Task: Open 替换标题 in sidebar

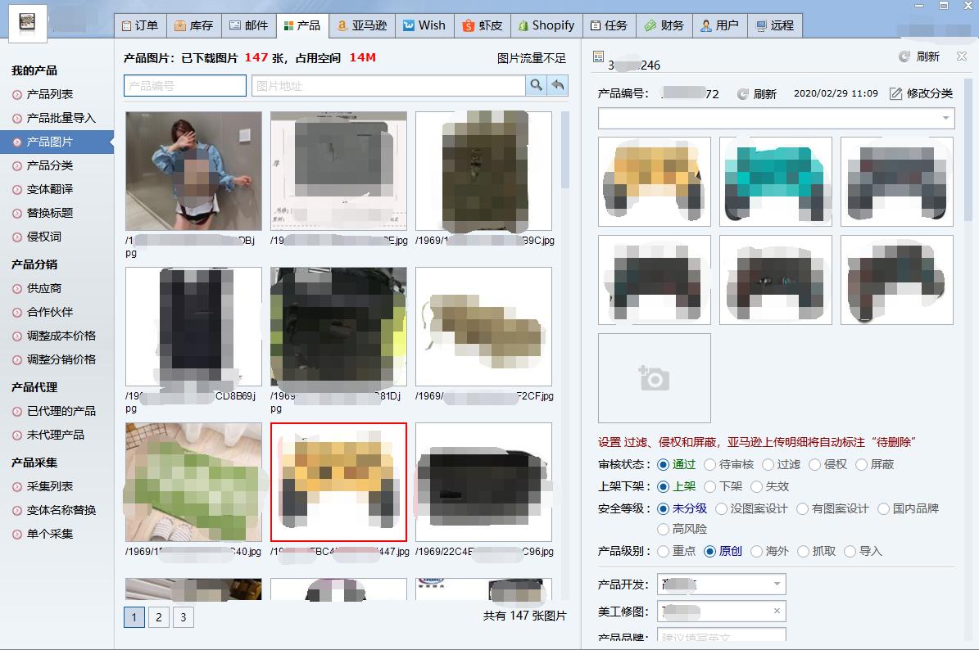Action: click(50, 213)
